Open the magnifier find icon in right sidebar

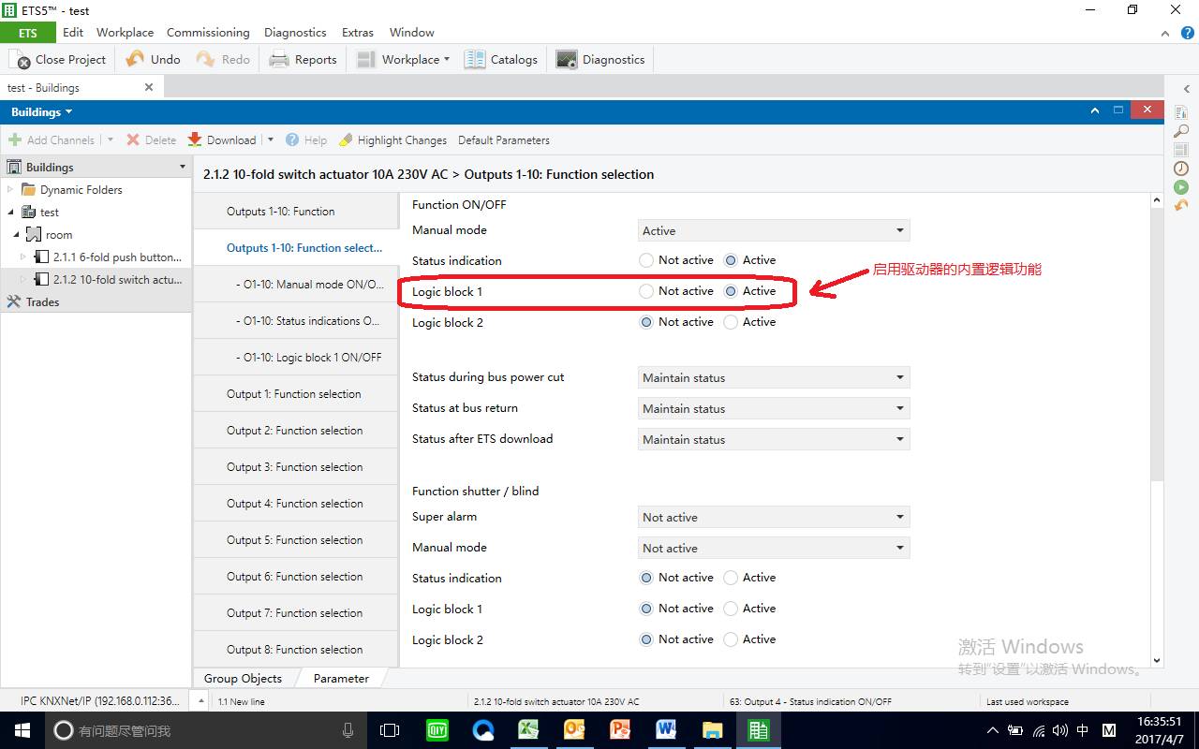click(x=1181, y=131)
